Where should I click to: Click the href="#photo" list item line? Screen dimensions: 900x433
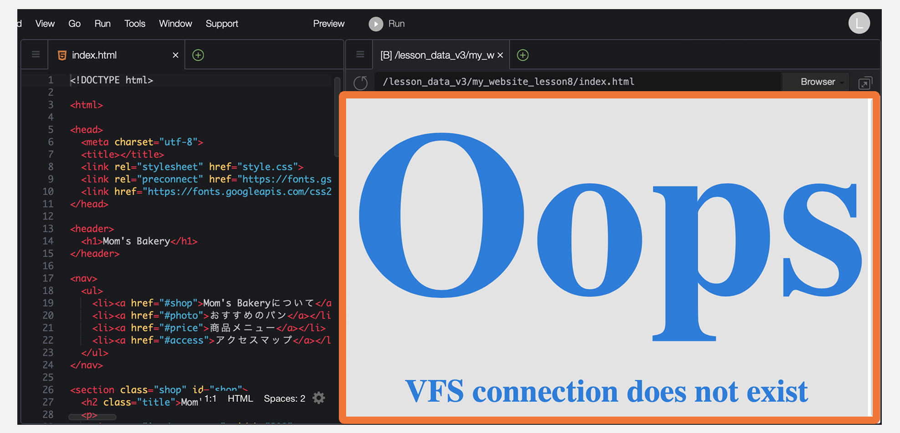[212, 315]
